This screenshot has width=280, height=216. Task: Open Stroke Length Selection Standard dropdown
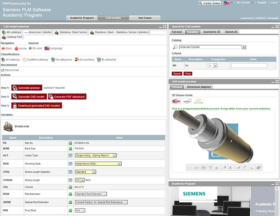86,172
